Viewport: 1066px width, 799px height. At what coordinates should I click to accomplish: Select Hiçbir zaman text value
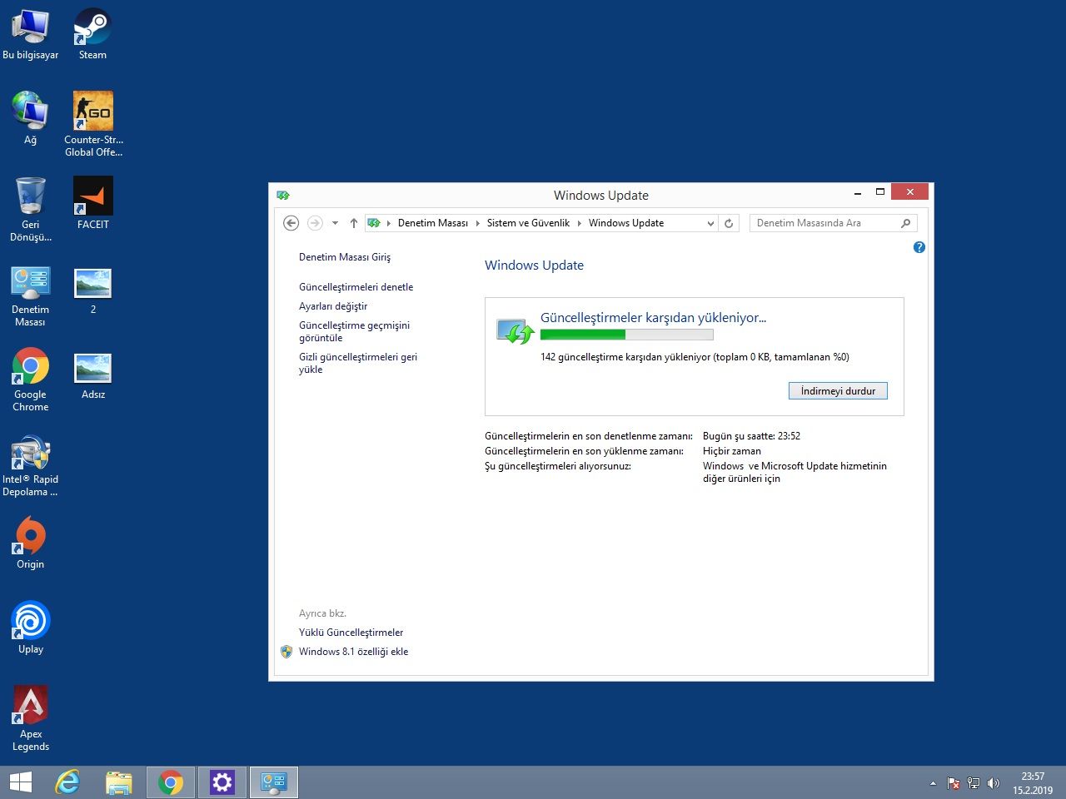pyautogui.click(x=731, y=451)
